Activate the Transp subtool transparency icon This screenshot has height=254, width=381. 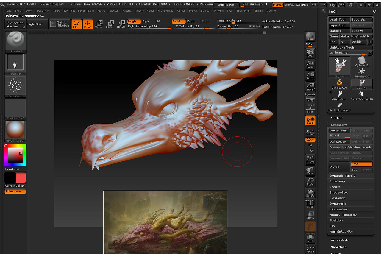[x=310, y=215]
